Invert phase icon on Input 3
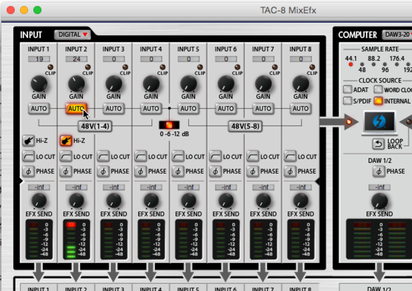Viewport: 412px width, 291px height. coord(103,172)
